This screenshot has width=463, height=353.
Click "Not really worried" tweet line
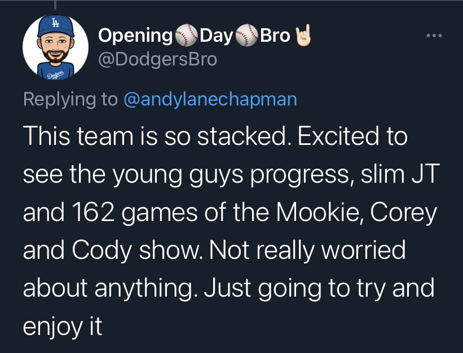[307, 251]
